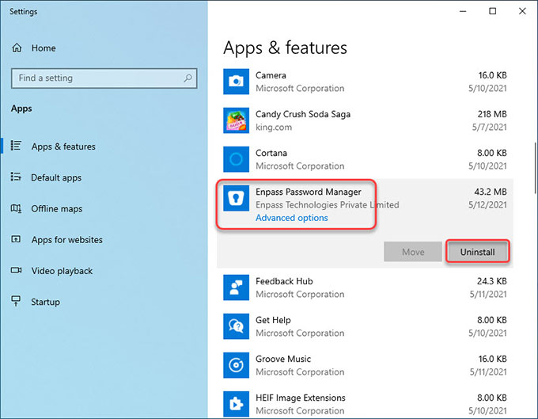The height and width of the screenshot is (419, 538).
Task: Uninstall Enpass Password Manager
Action: point(477,252)
